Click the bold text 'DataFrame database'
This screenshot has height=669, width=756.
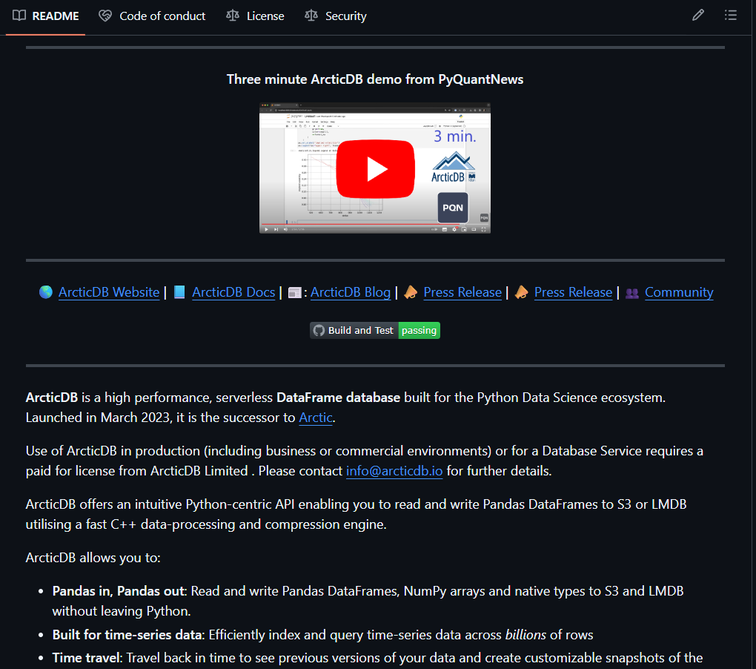point(338,398)
